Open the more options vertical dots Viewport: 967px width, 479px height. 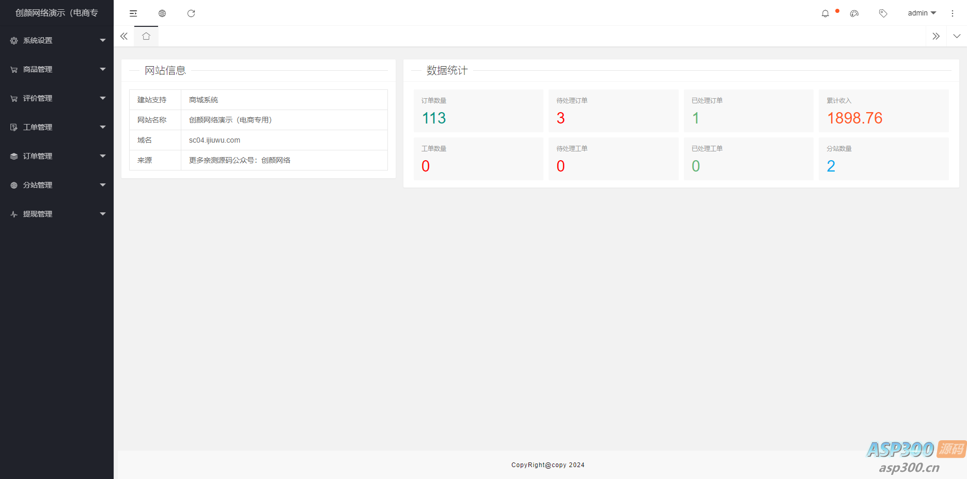click(x=953, y=13)
